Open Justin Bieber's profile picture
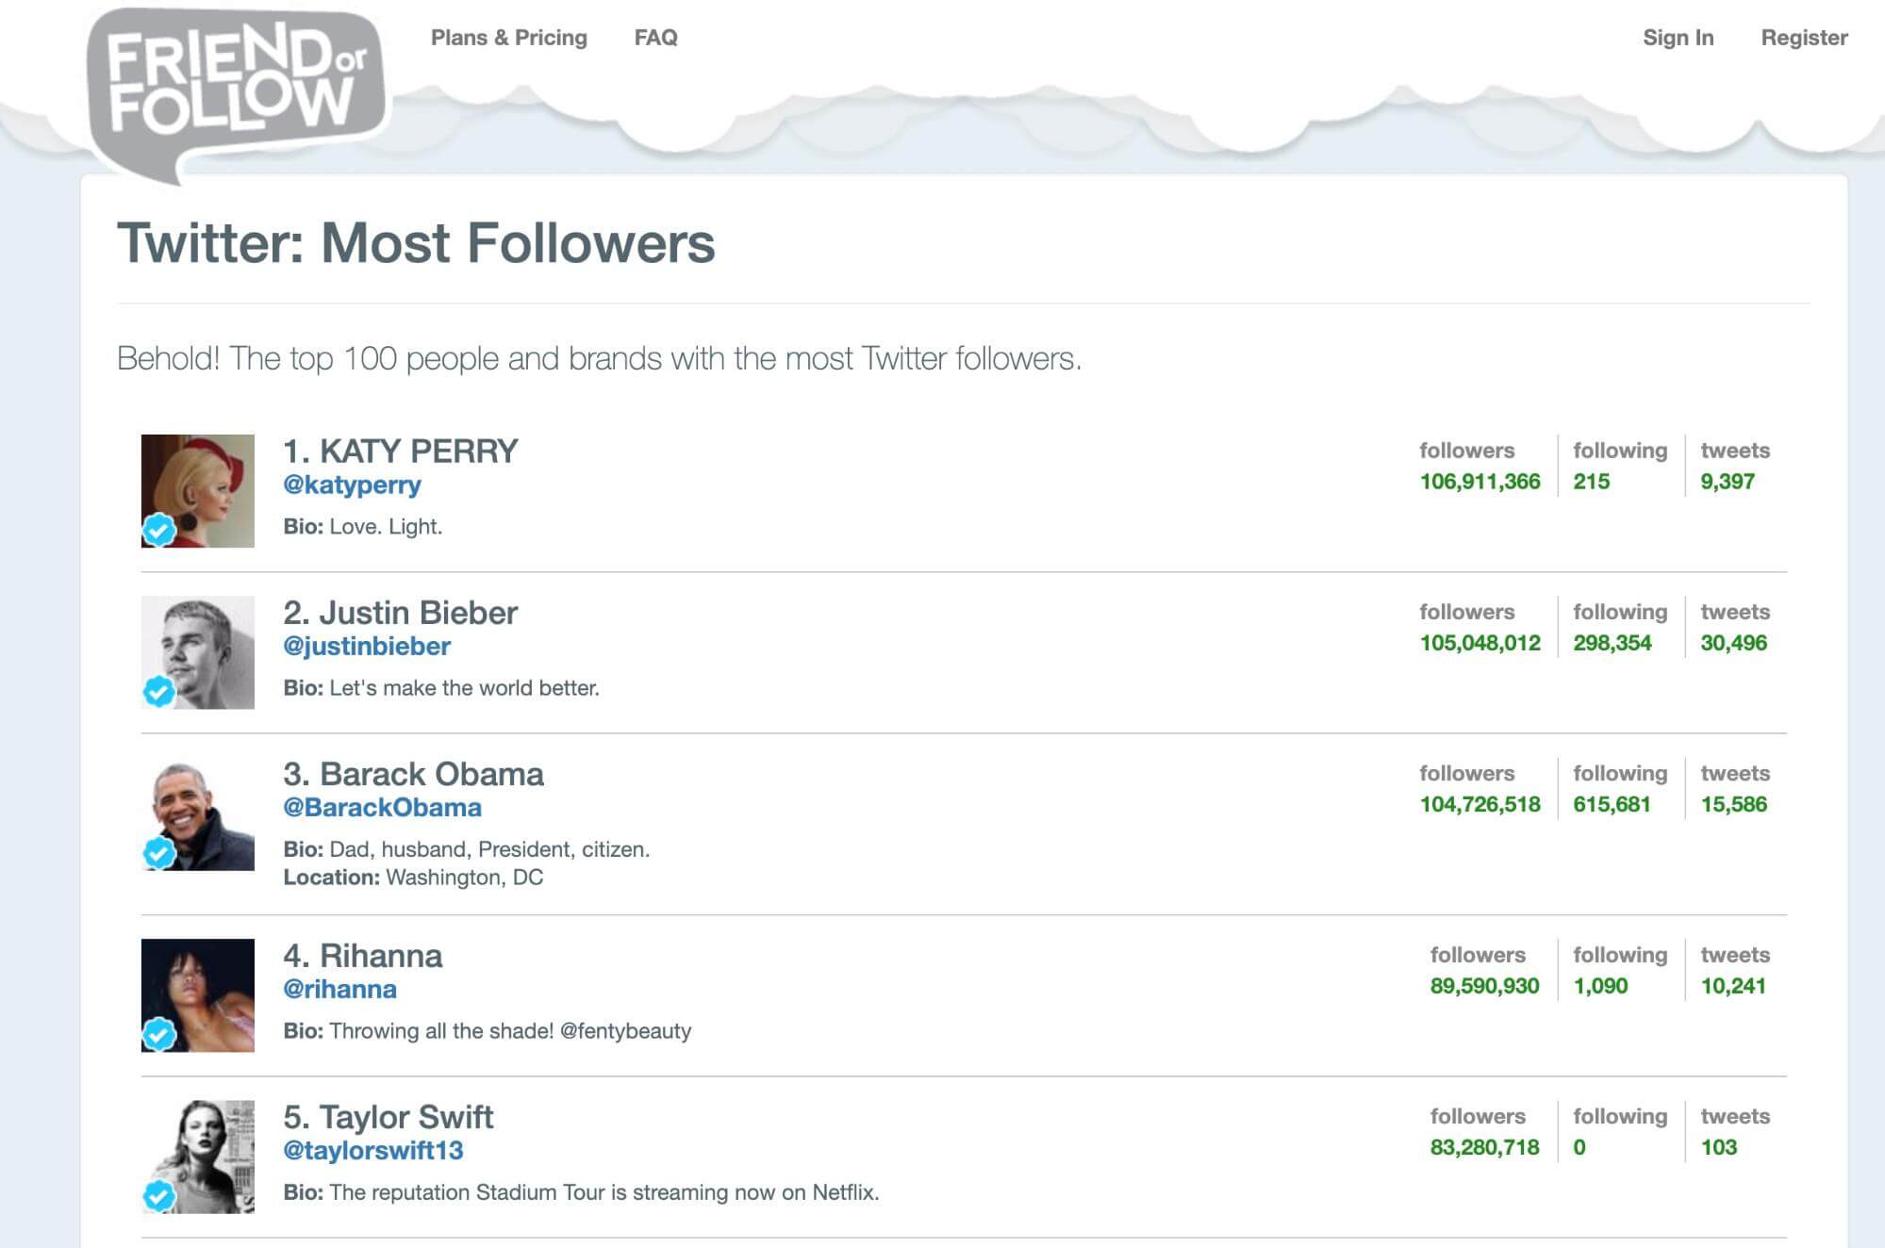 point(198,652)
